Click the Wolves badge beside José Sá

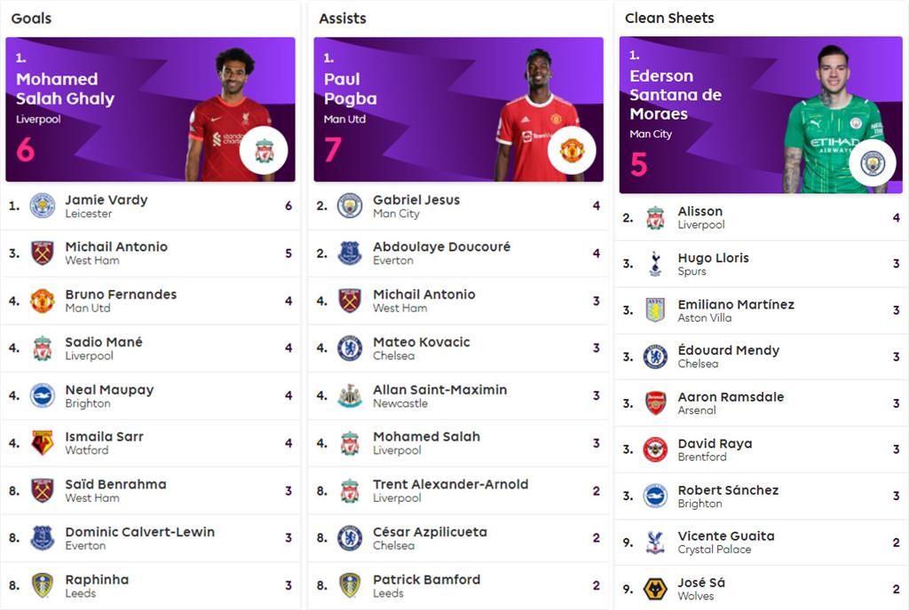[x=655, y=589]
